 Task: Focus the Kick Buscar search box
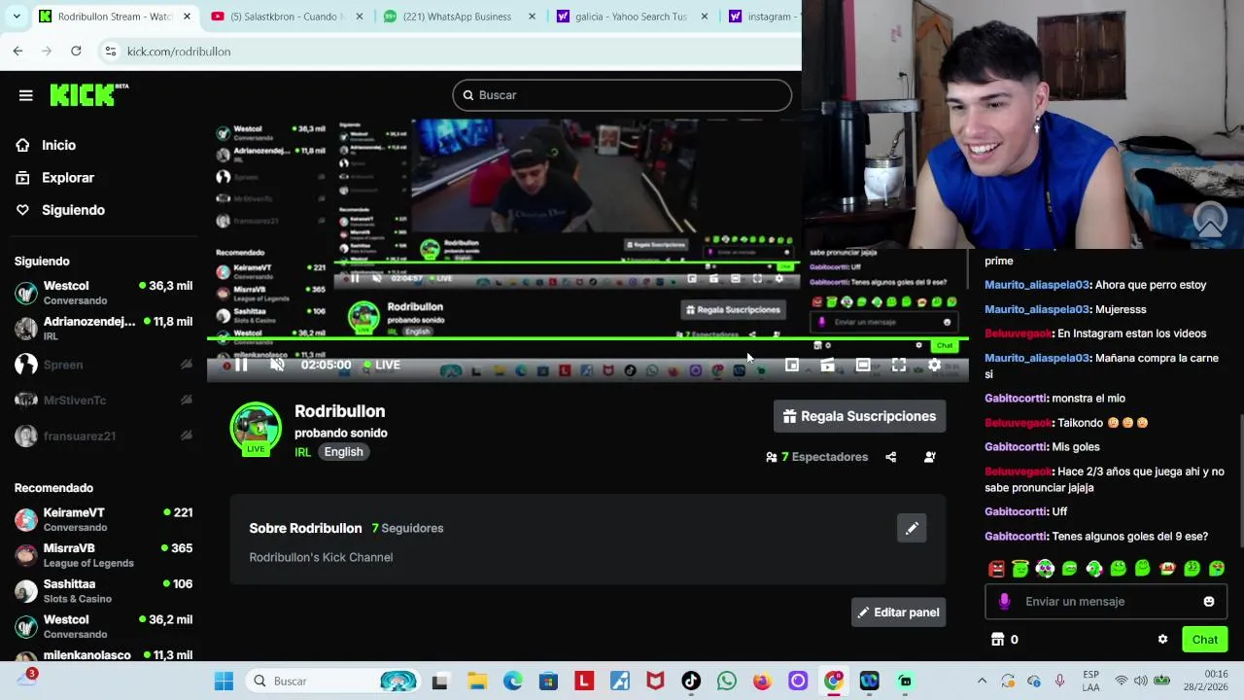[622, 95]
